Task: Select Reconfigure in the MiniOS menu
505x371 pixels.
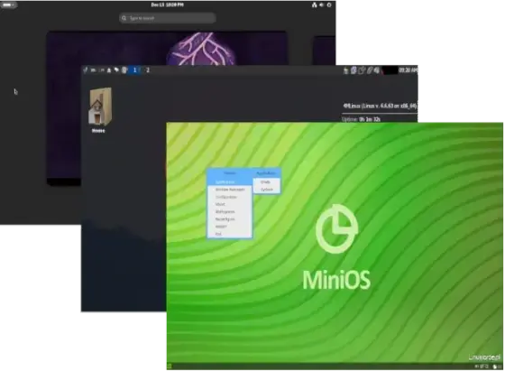Action: [229, 219]
